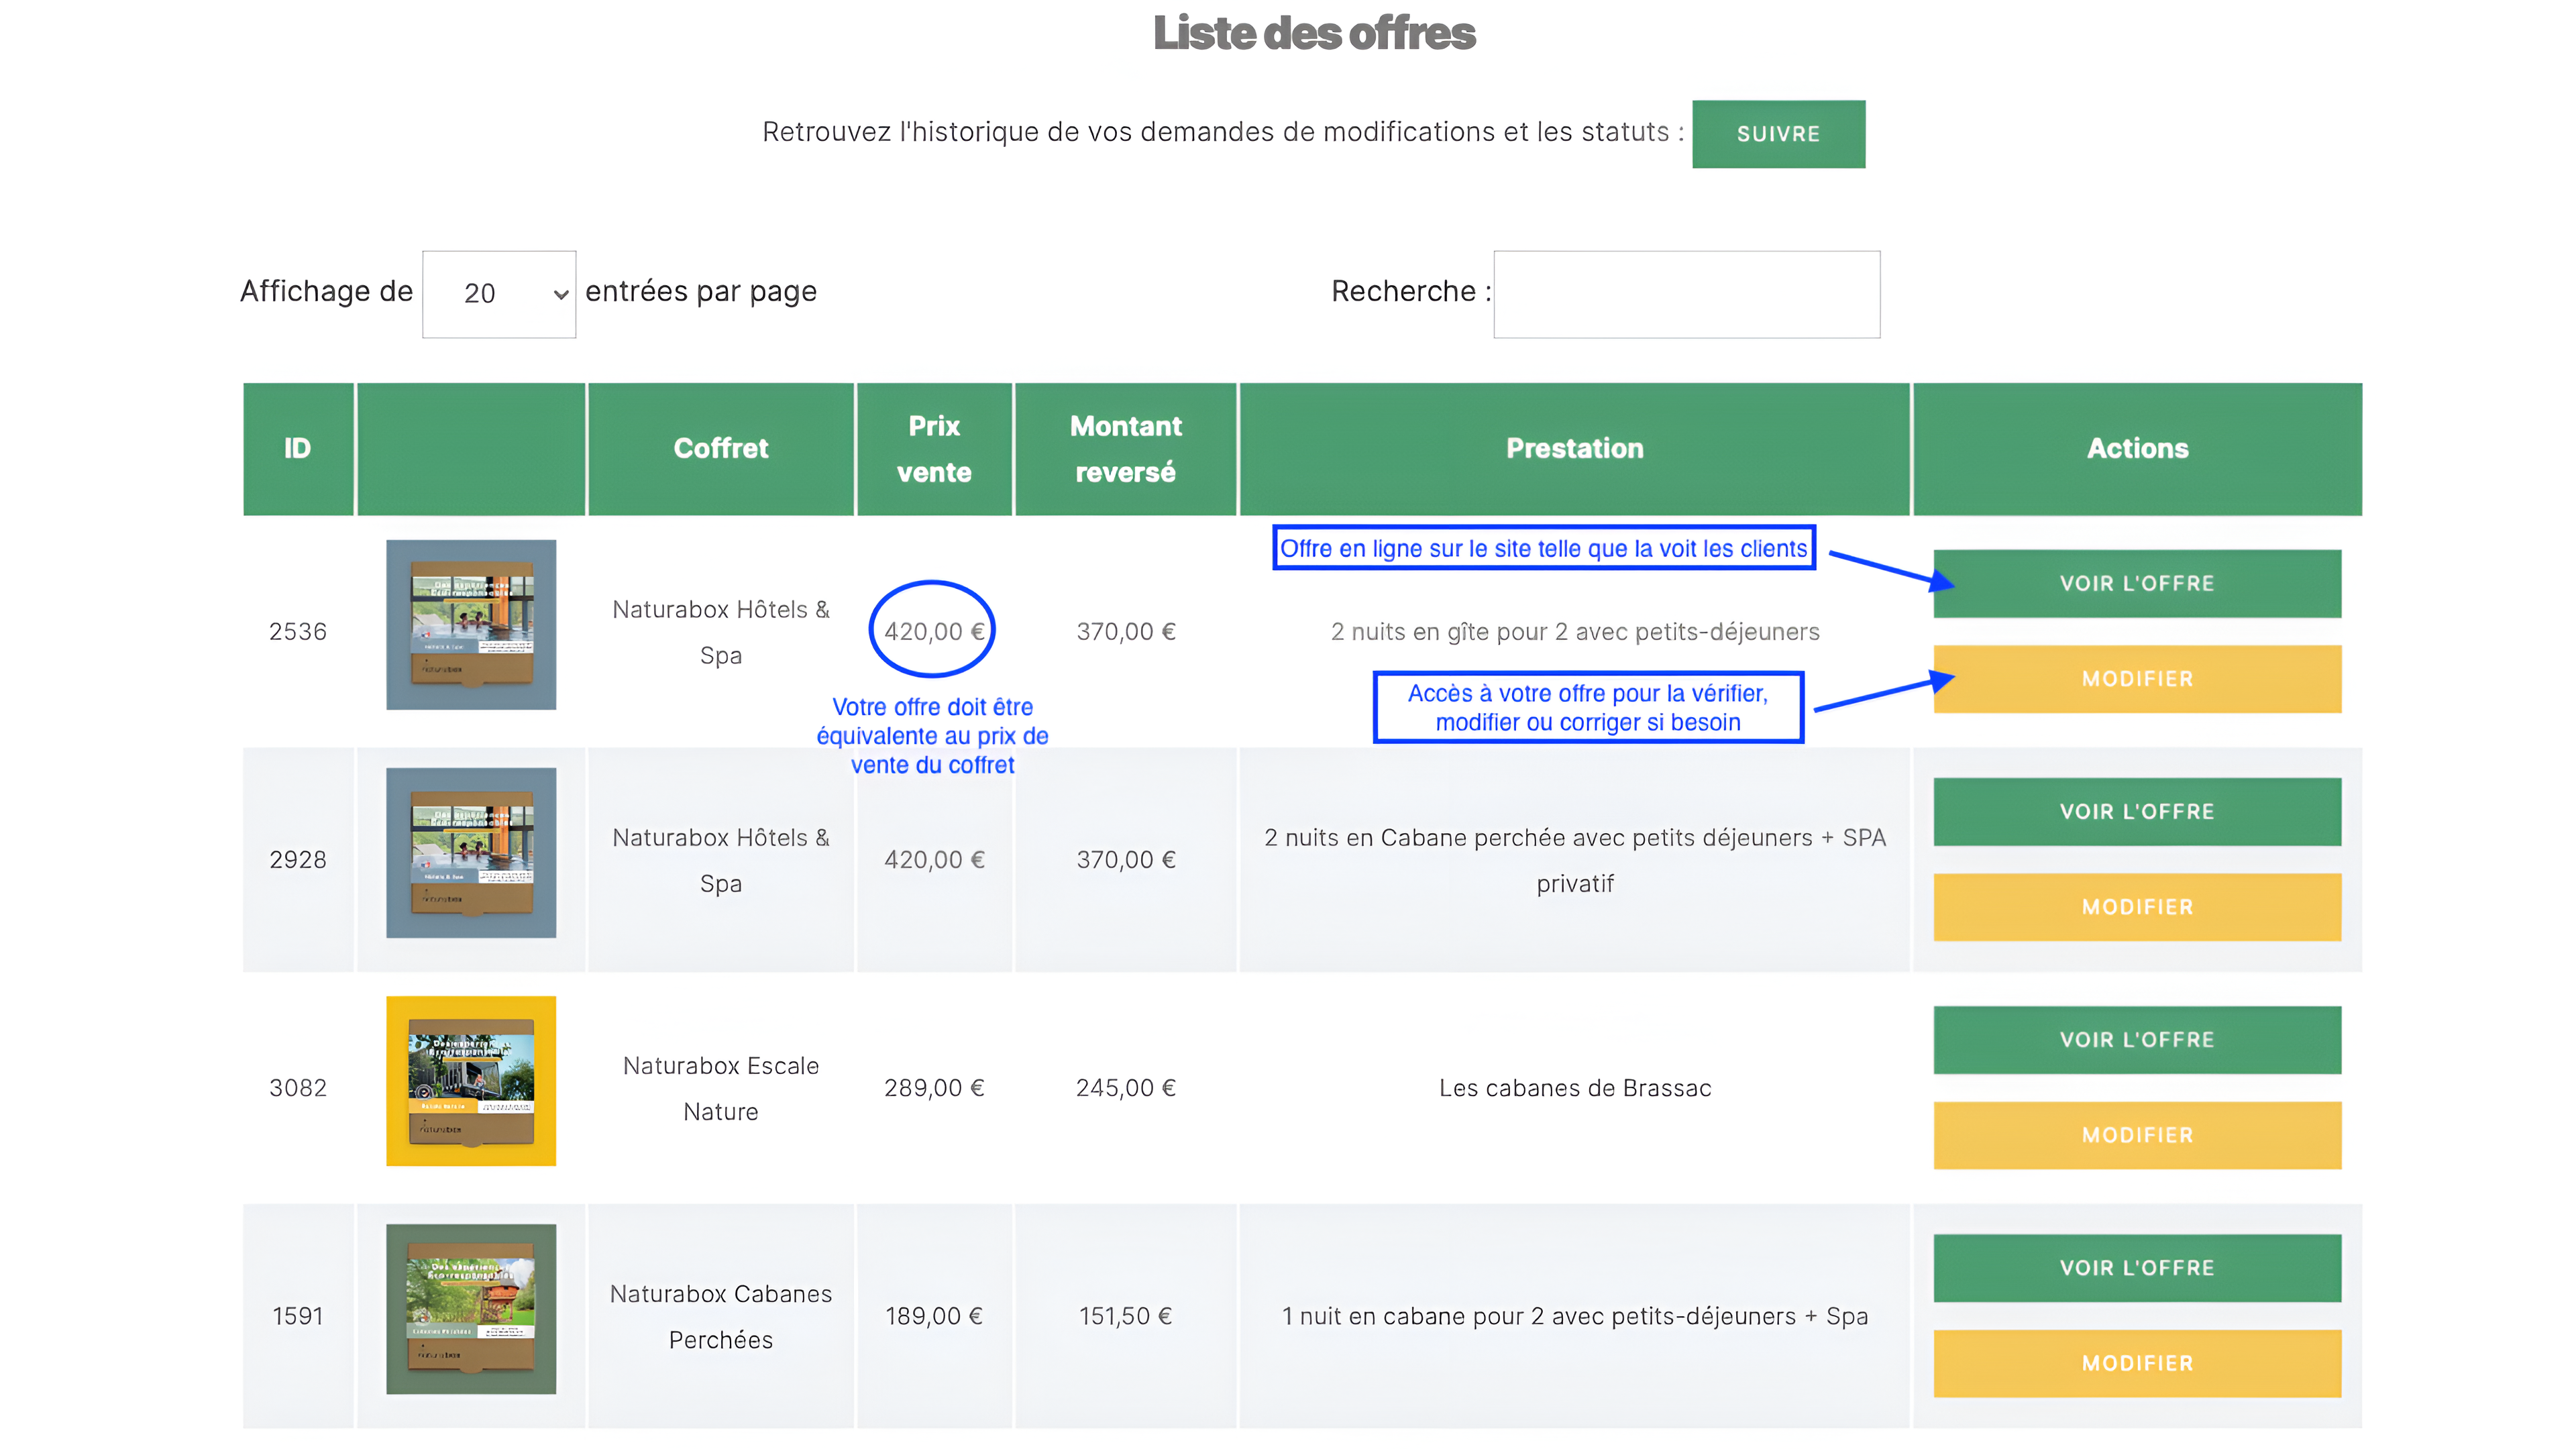Click 370,00 € amount in row 2536
This screenshot has width=2576, height=1449.
(1126, 632)
